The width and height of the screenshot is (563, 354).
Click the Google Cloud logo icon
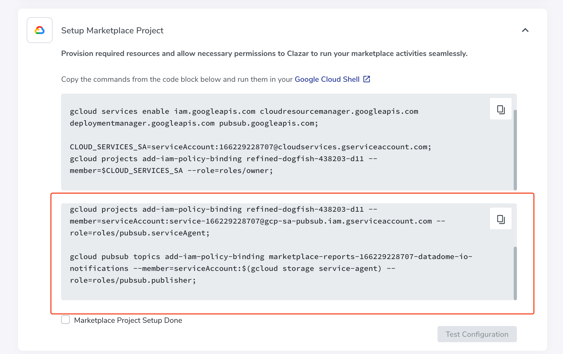tap(40, 30)
